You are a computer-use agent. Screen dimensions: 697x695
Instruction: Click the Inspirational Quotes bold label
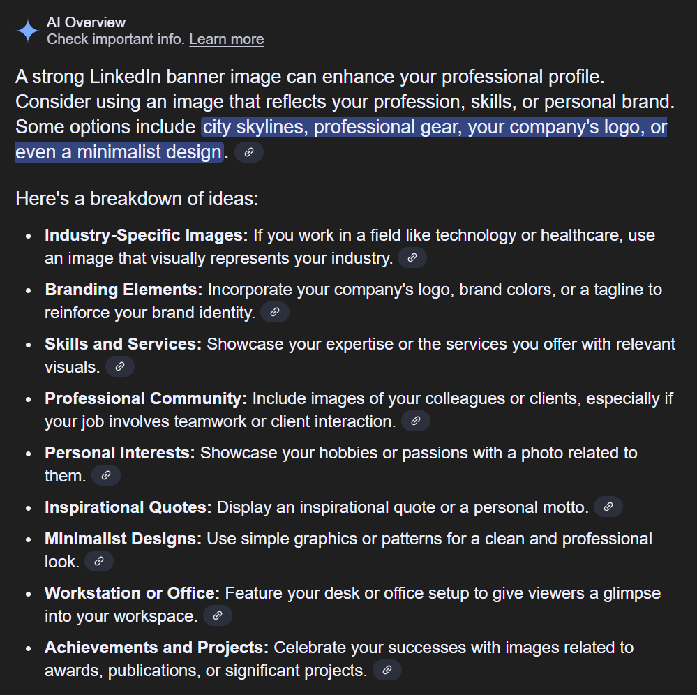point(128,507)
